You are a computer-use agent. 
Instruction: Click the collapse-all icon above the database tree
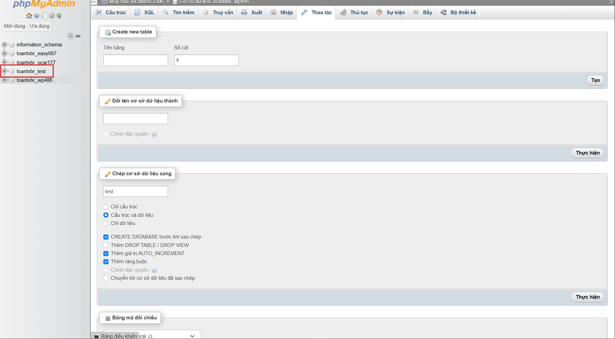[70, 36]
